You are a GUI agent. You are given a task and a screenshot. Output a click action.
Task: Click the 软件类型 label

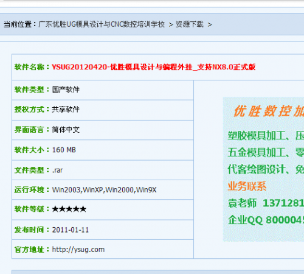[32, 90]
